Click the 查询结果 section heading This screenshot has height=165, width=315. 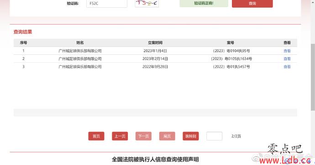coord(23,32)
